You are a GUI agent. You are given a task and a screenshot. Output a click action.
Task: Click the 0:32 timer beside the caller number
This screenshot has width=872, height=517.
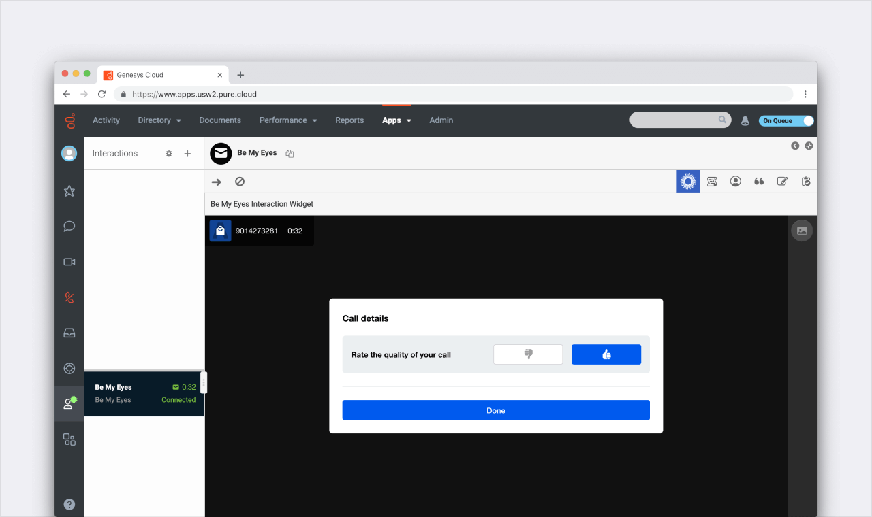pyautogui.click(x=295, y=231)
